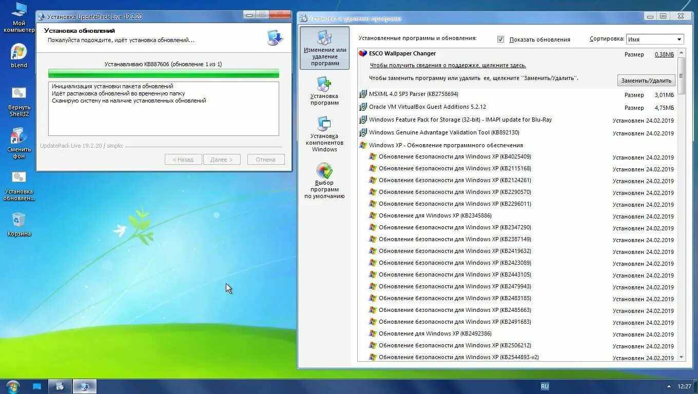Select security update KB2419632 row
This screenshot has height=394, width=698.
[x=517, y=251]
